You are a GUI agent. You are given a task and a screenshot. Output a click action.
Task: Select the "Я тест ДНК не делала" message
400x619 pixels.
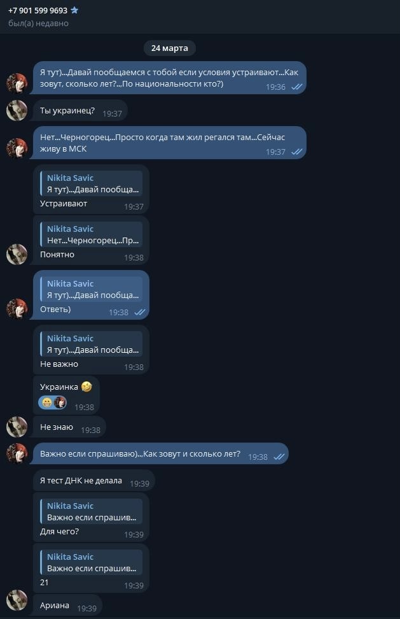coord(81,481)
